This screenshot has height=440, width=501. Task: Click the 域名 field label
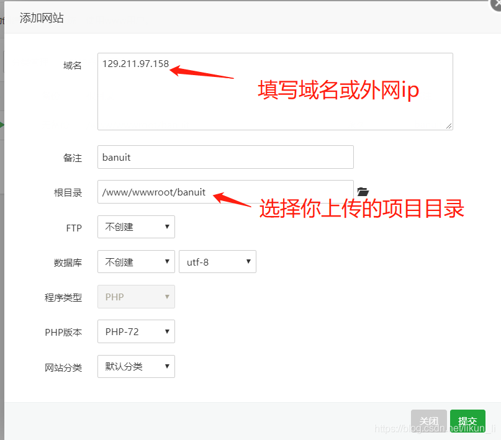click(73, 65)
